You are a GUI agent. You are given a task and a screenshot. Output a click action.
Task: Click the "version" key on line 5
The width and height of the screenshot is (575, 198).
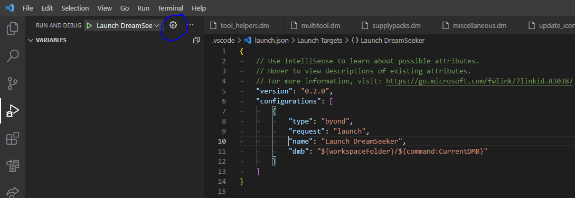pos(274,91)
